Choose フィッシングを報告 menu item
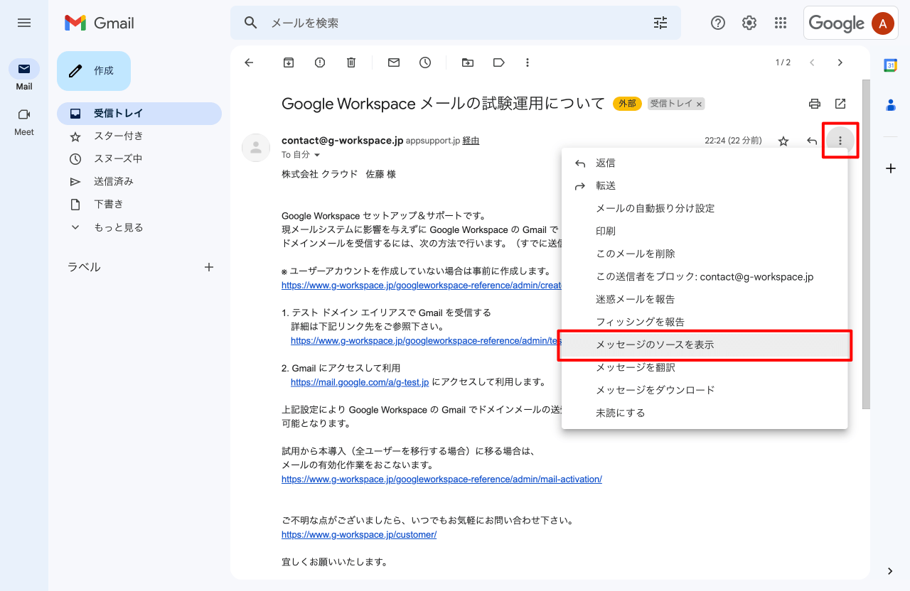 click(x=705, y=322)
